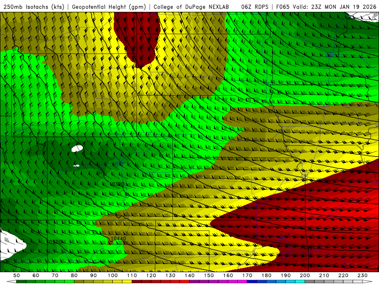Click the 10320 contour label in the green area
This screenshot has width=379, height=284.
pos(117,184)
